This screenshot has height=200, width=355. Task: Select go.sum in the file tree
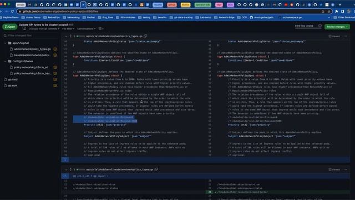(12, 86)
